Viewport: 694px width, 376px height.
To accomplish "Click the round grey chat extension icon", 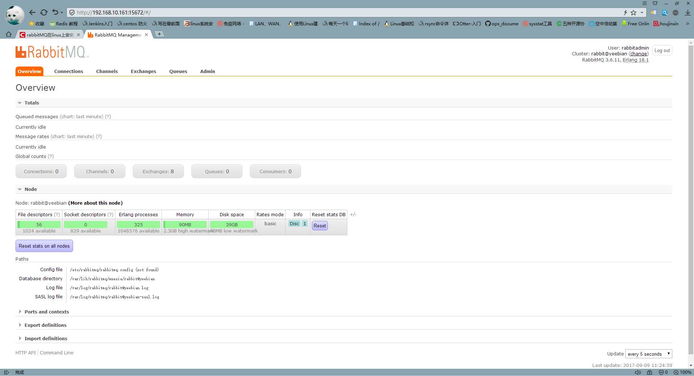I will [x=676, y=13].
